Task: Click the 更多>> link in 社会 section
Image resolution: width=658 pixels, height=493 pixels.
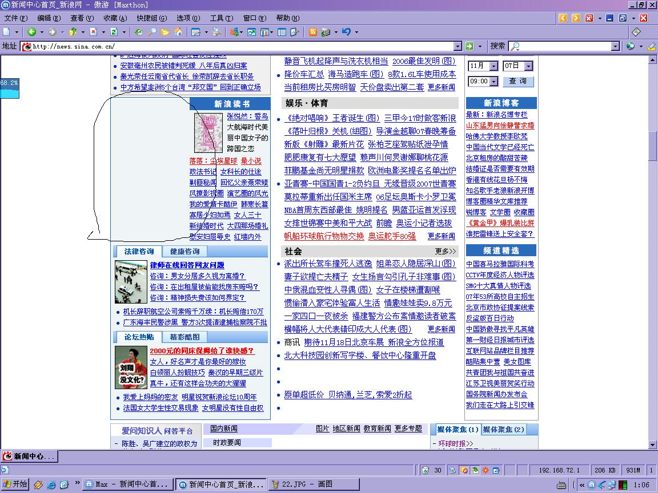Action: coord(446,251)
